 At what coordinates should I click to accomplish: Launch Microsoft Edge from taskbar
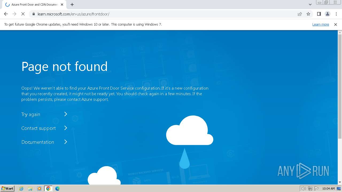[57, 189]
